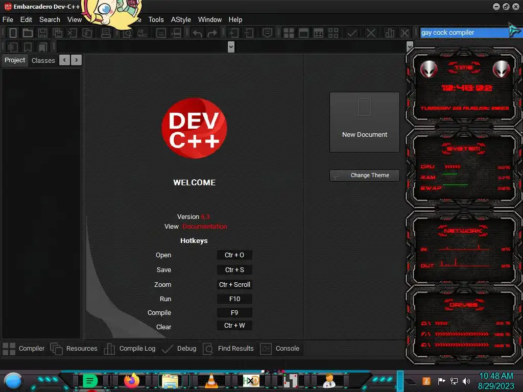Screen dimensions: 523x392
Task: Open the red Documentation link
Action: [205, 226]
